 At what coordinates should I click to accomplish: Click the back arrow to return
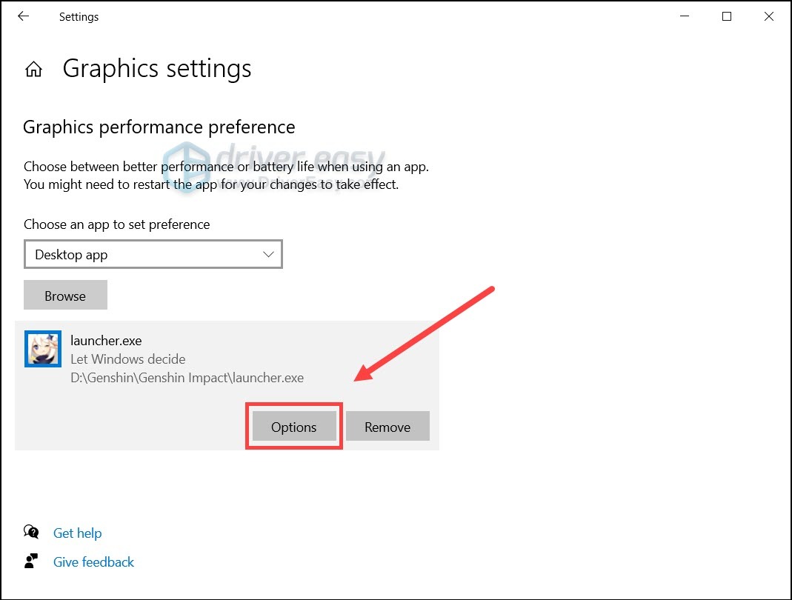(22, 16)
